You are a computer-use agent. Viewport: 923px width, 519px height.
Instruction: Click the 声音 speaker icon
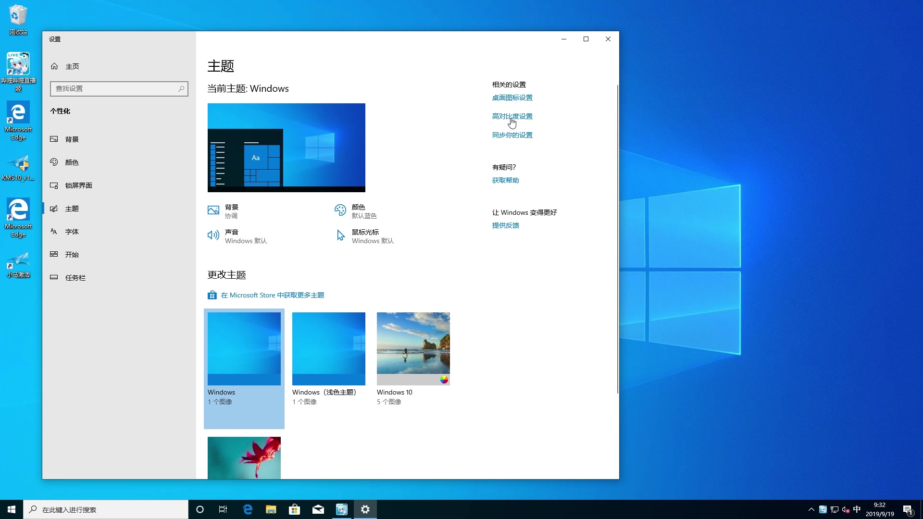[213, 235]
